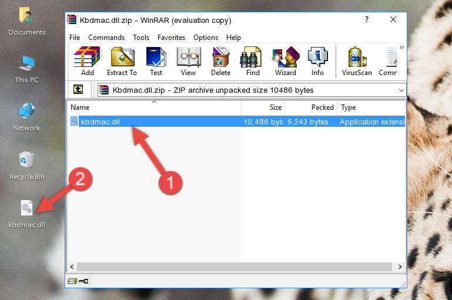The height and width of the screenshot is (300, 452).
Task: Close the WinRAR window
Action: tap(393, 19)
